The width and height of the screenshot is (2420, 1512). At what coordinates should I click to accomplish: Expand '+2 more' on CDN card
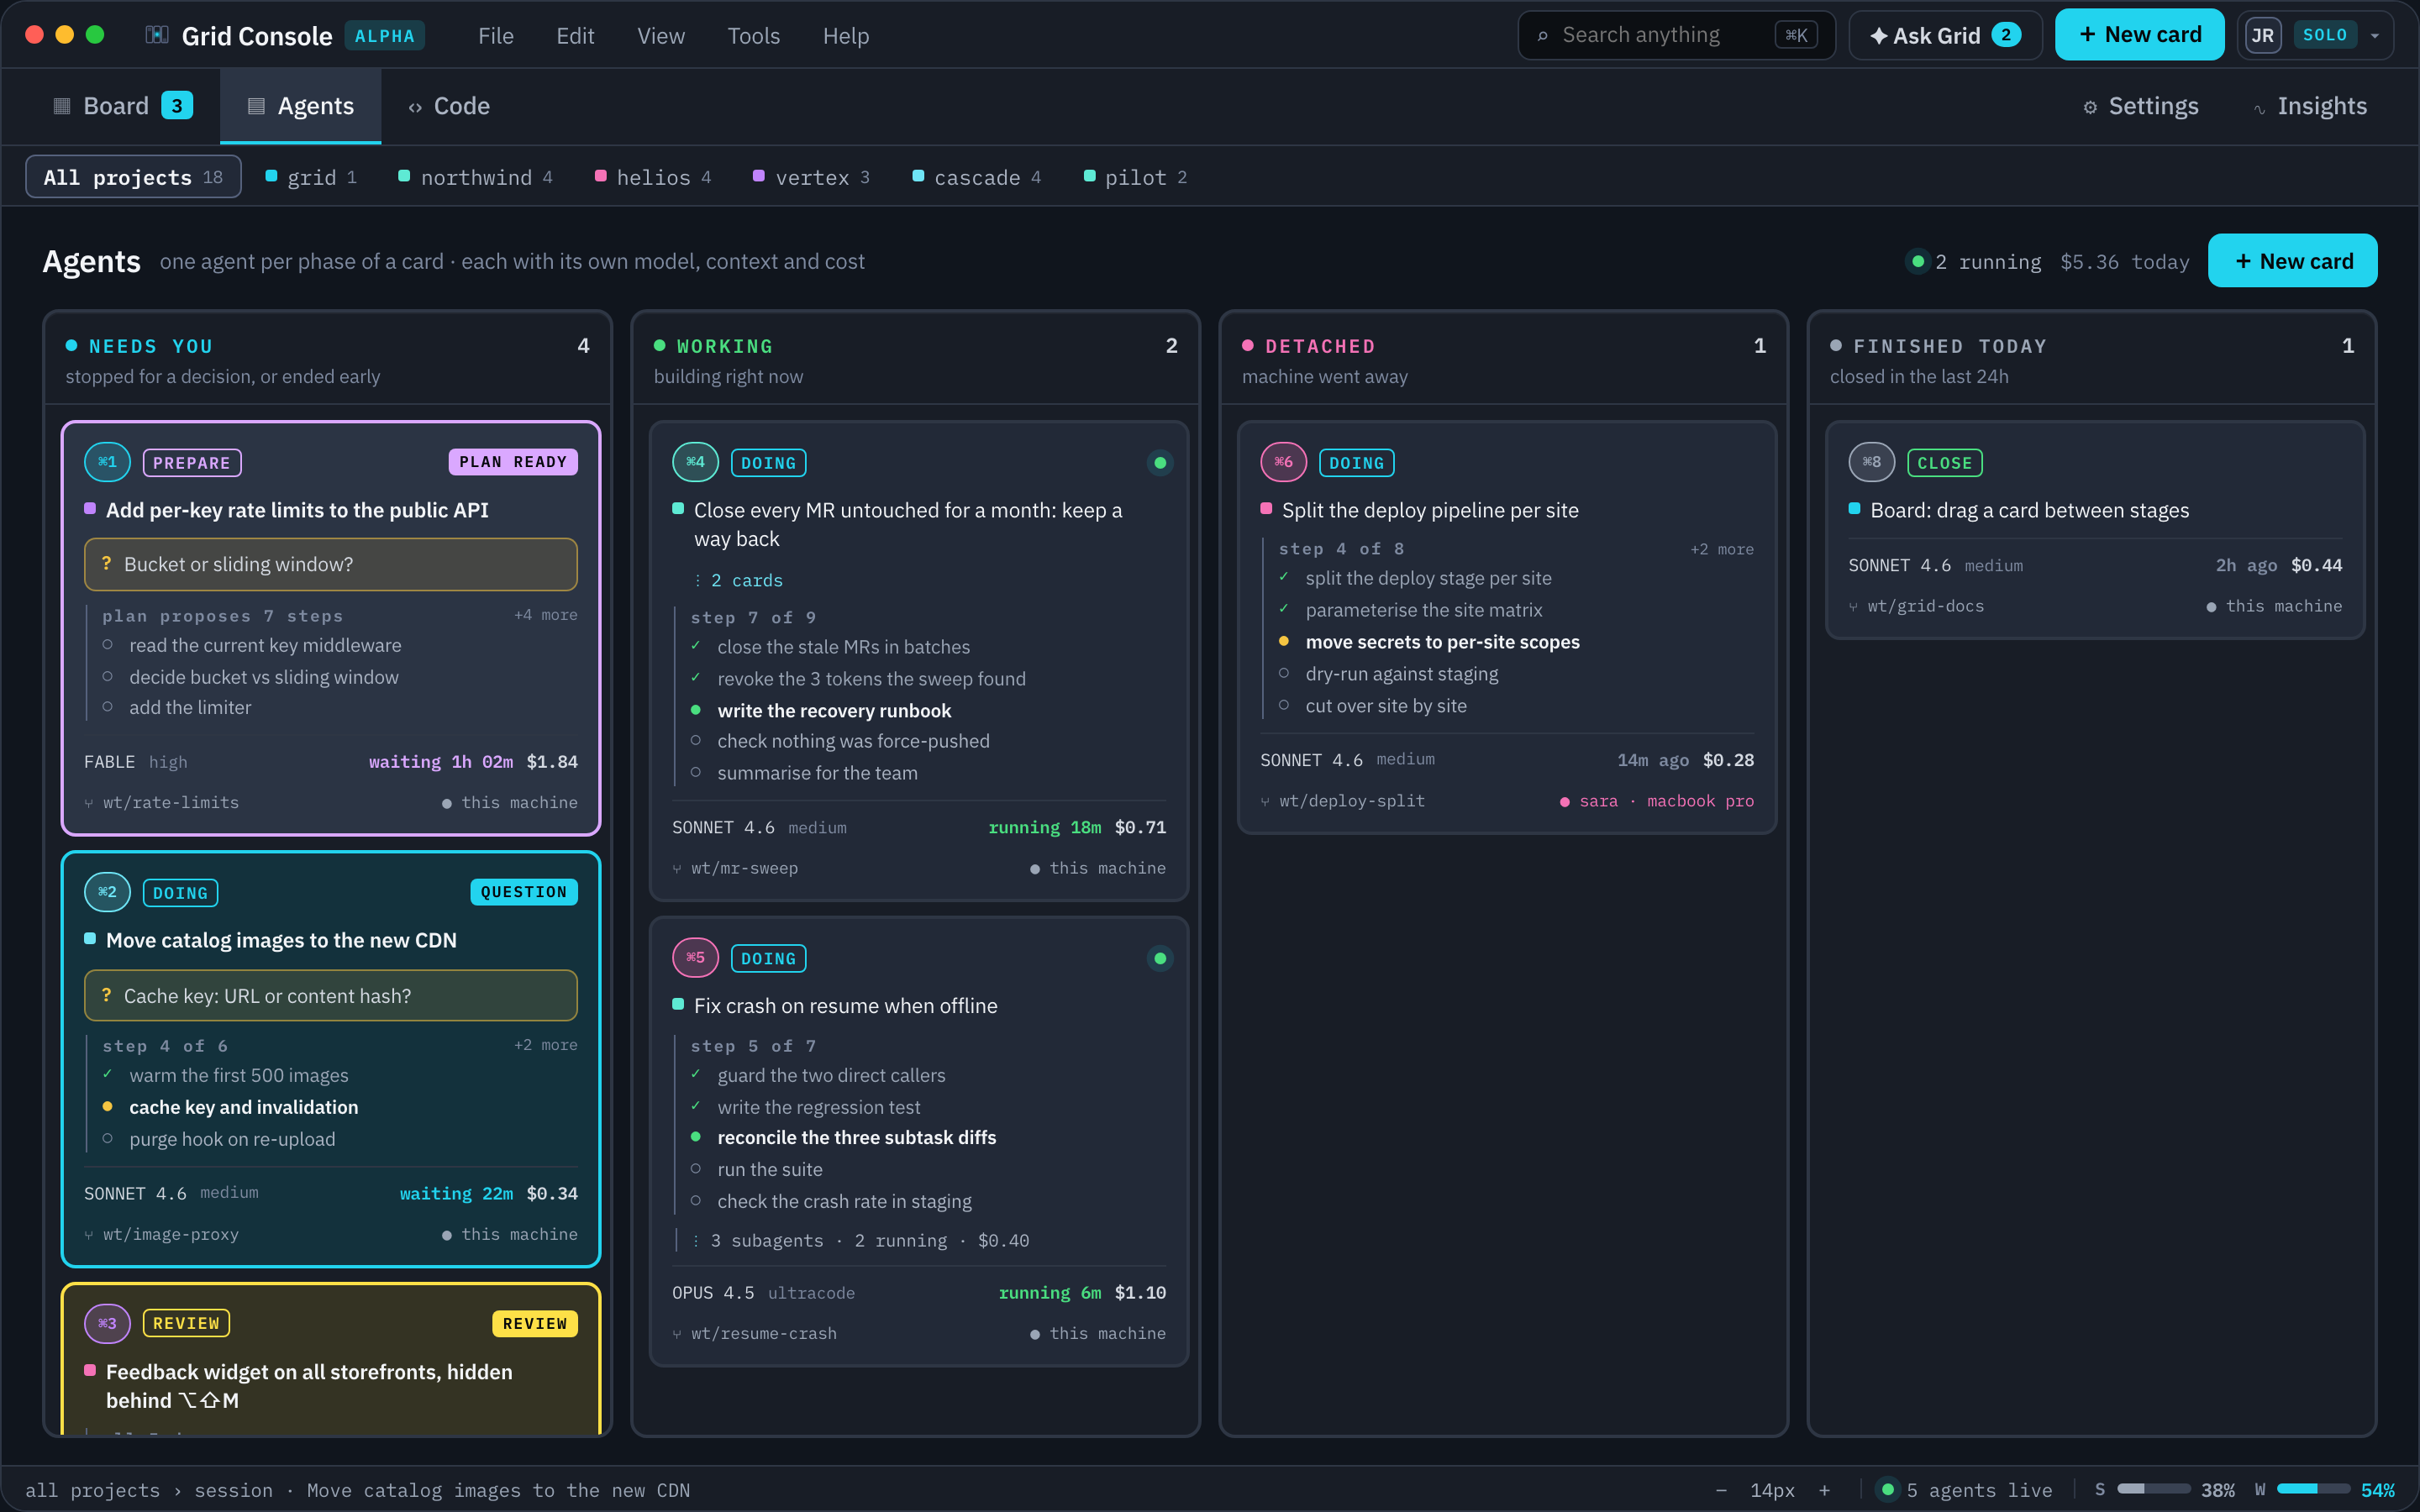click(x=545, y=1045)
